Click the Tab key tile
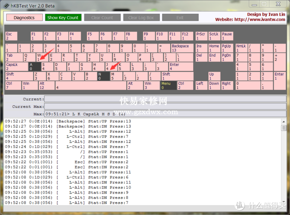This screenshot has width=290, height=215. click(14, 57)
